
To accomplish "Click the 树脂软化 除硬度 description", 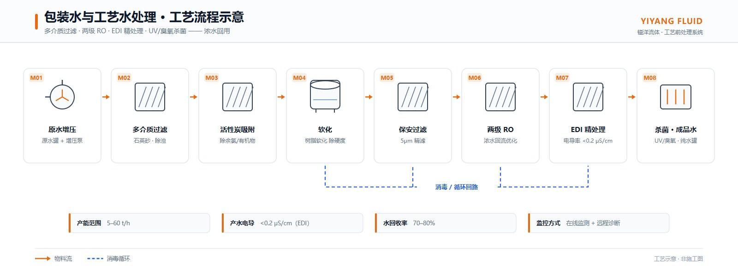I will click(x=325, y=141).
